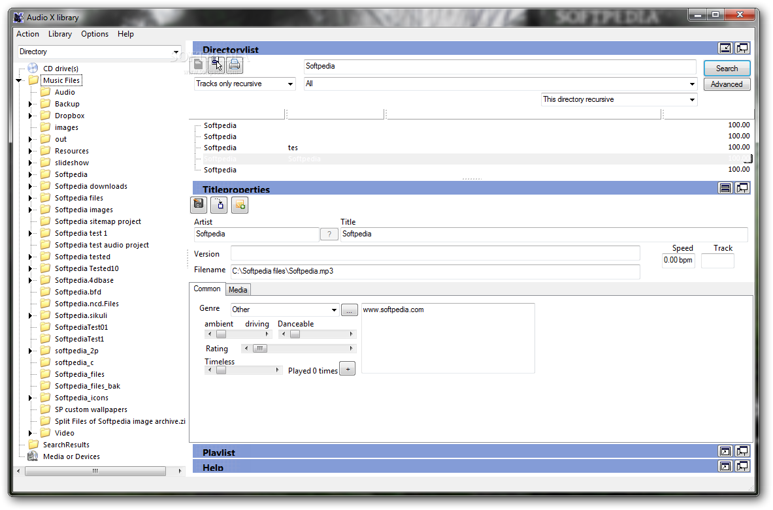This screenshot has width=773, height=510.
Task: Click the Audio X library title bar icon
Action: (18, 17)
